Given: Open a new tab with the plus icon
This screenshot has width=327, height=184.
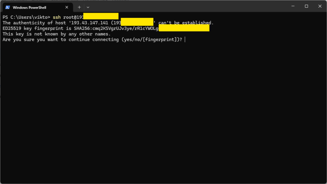Looking at the screenshot, I should [x=79, y=7].
